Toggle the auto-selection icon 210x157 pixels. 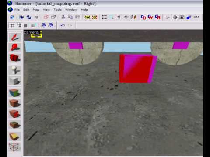(112, 17)
